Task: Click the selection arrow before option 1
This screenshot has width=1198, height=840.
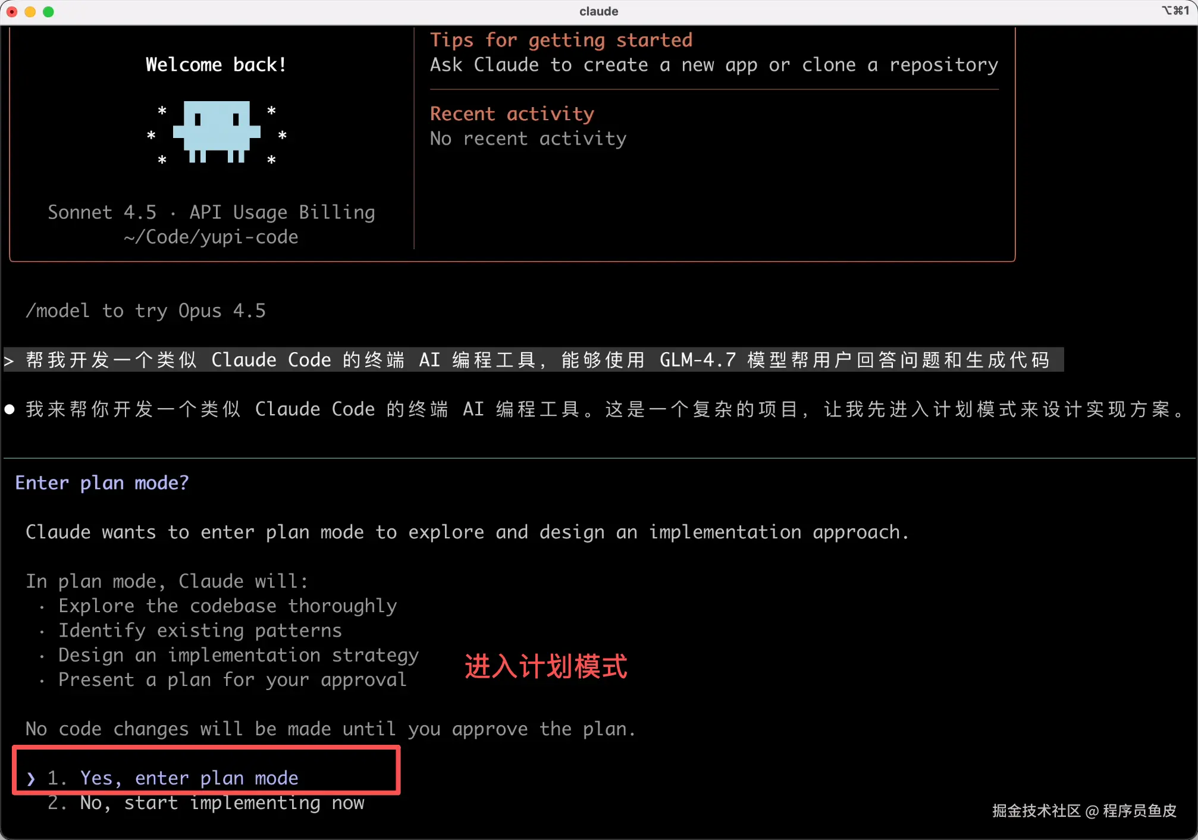Action: [31, 779]
